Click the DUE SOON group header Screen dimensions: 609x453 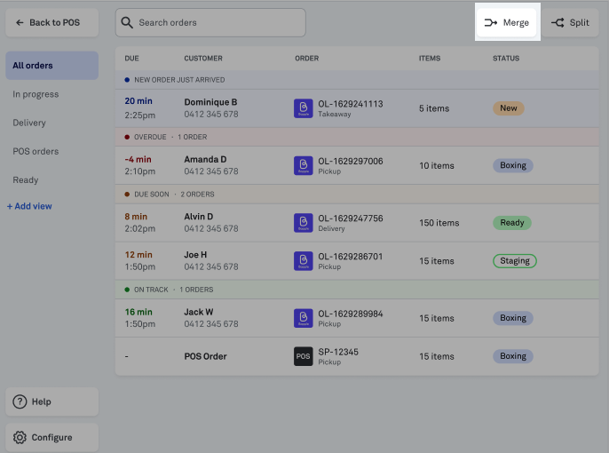(x=357, y=194)
